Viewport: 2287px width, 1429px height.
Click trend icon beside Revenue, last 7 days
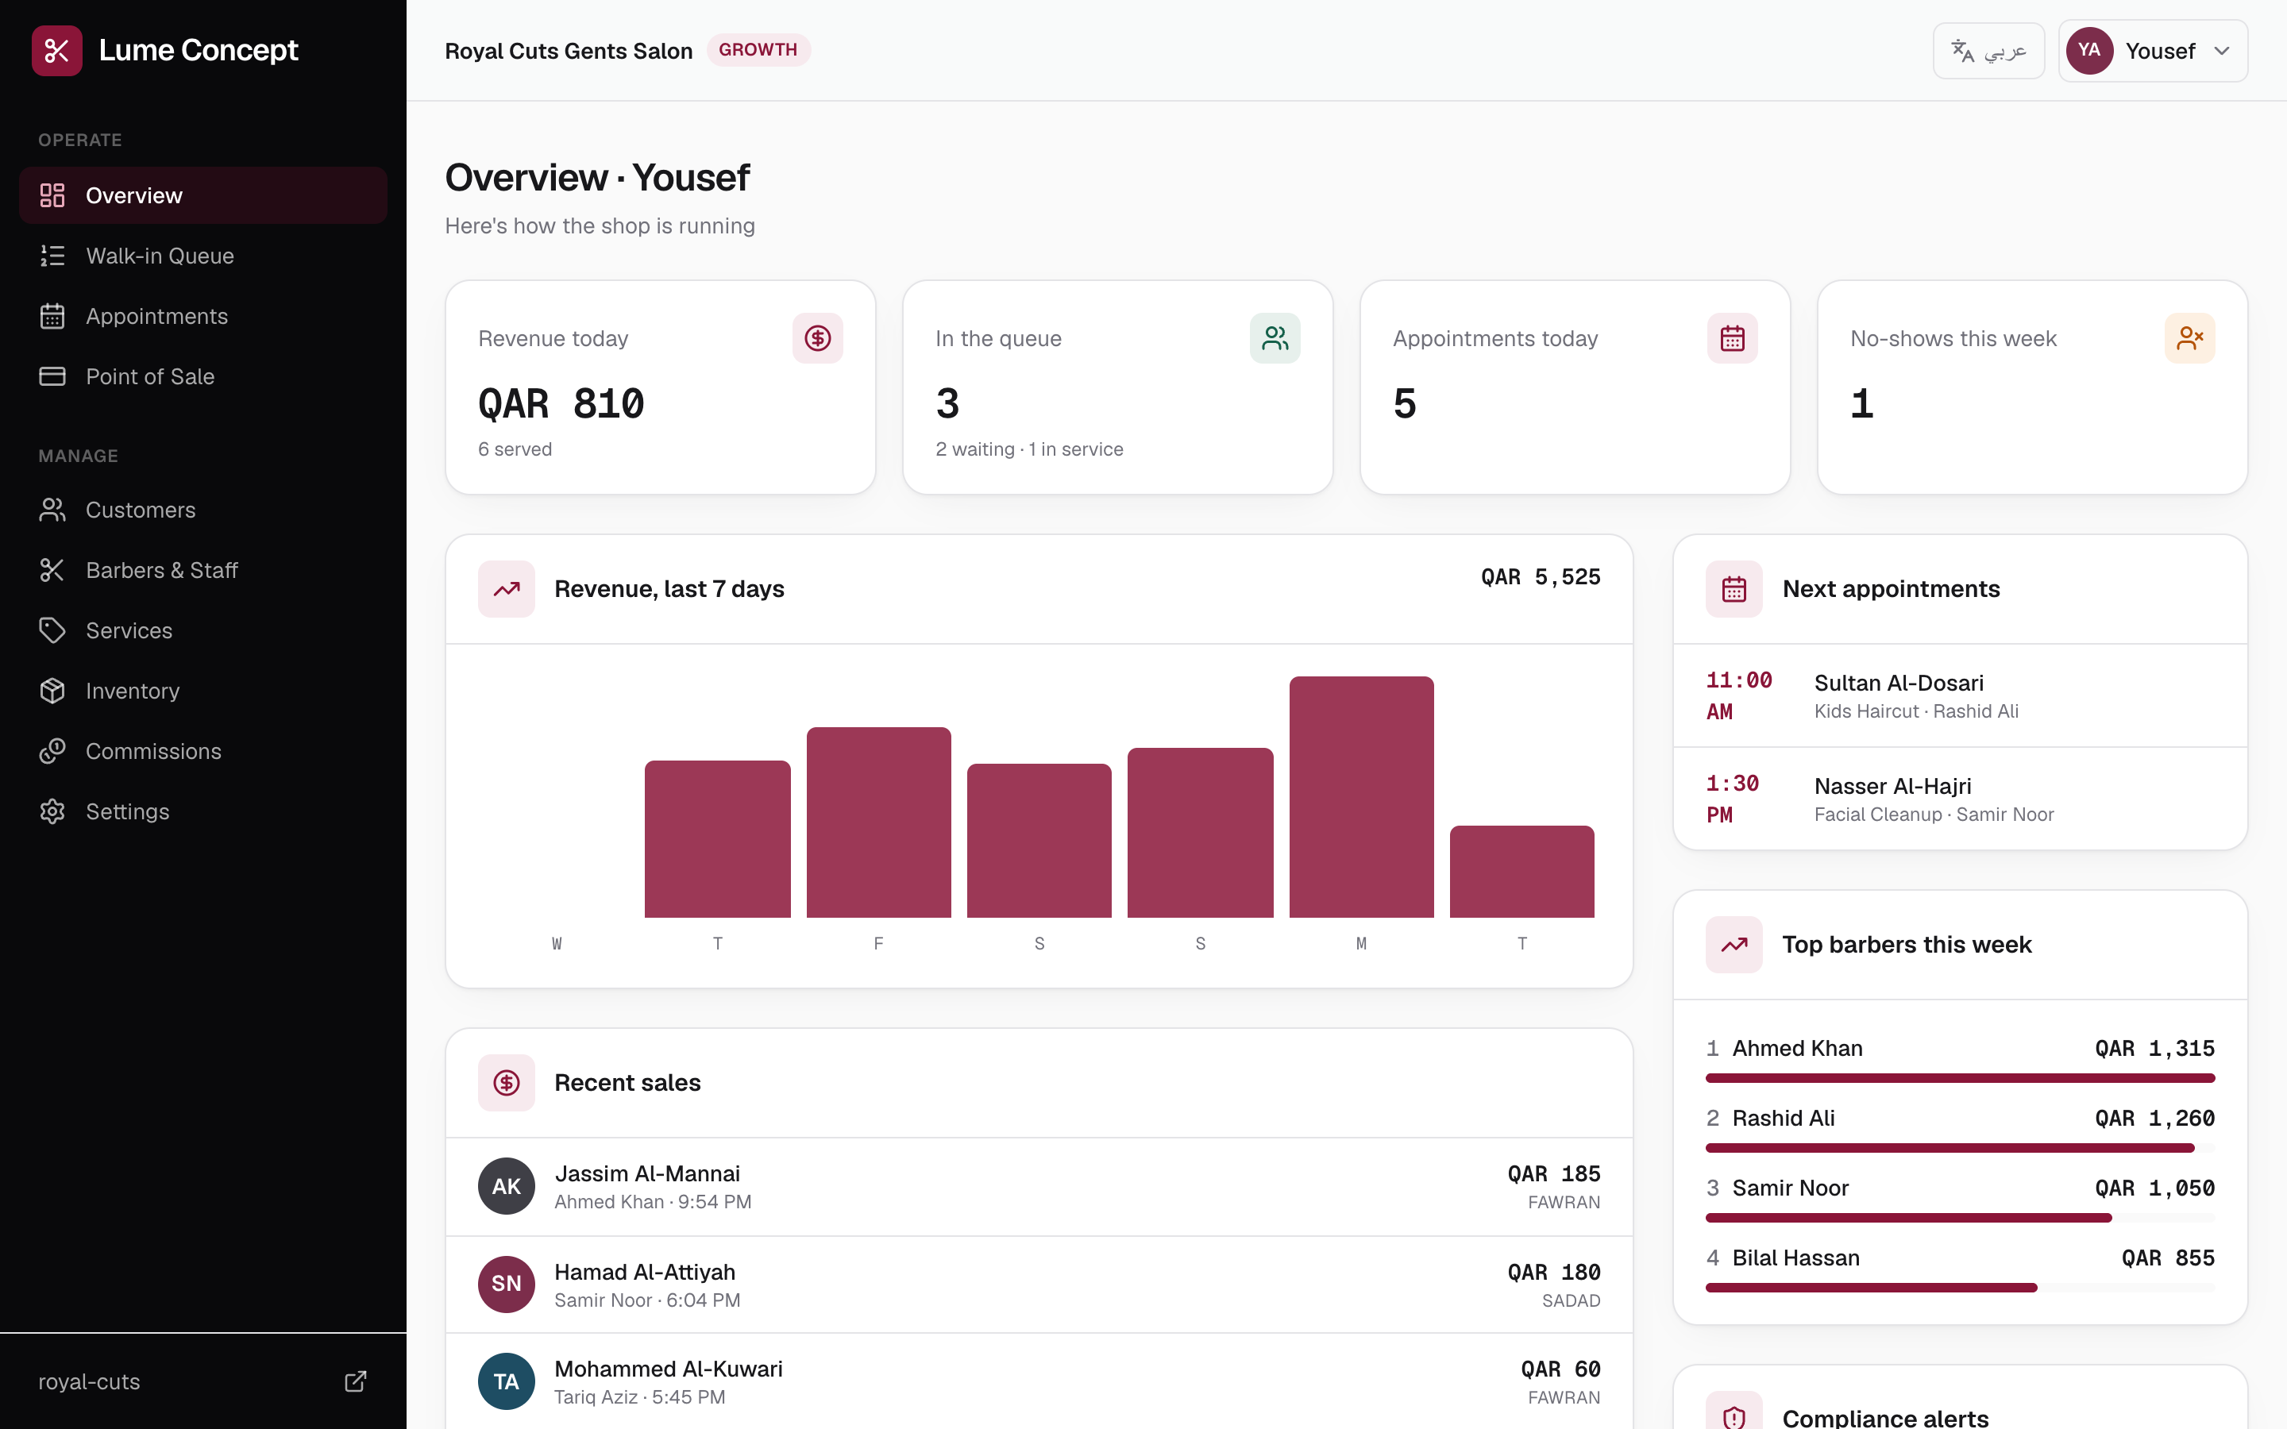coord(507,590)
